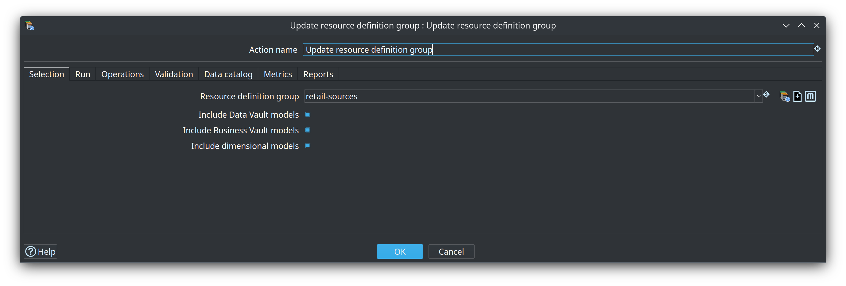This screenshot has width=846, height=286.
Task: Open the Run tab
Action: click(x=83, y=74)
